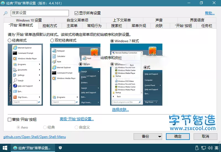The image size is (221, 152).
Task: Click the volume speaker tray icon
Action: point(210,148)
